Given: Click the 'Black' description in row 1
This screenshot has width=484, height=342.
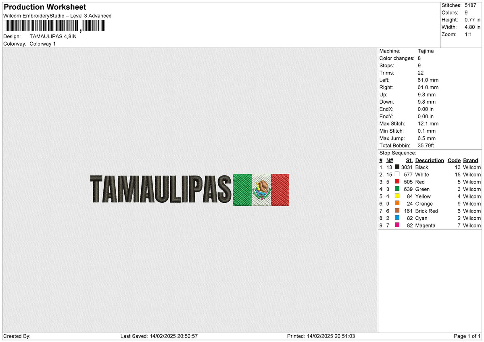Looking at the screenshot, I should click(x=421, y=167).
